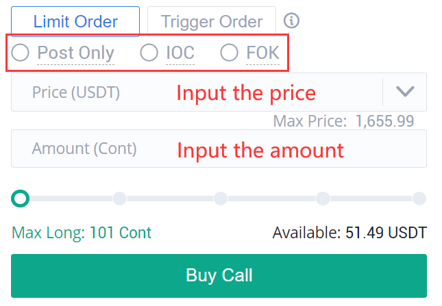
Task: Enable the IOC order option
Action: click(x=149, y=52)
